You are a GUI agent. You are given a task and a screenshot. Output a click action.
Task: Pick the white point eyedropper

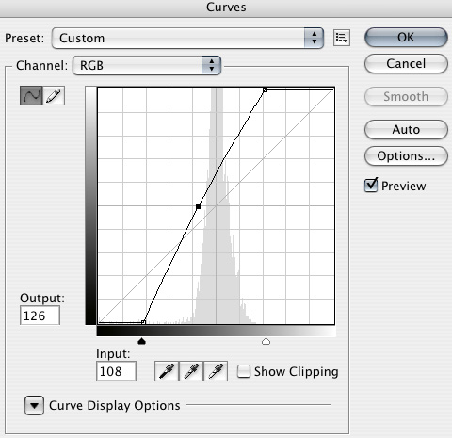[216, 371]
